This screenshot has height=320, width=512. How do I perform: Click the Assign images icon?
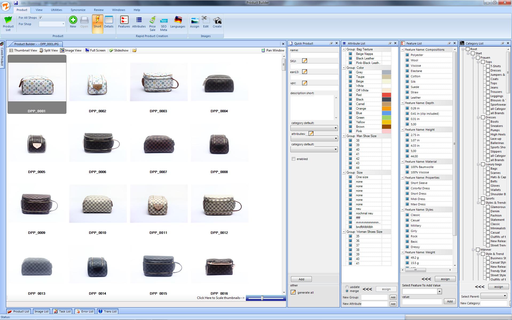pos(195,21)
